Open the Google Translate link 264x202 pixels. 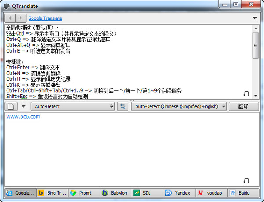[x=45, y=18]
